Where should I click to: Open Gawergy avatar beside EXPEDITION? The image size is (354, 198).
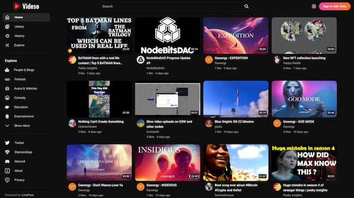pyautogui.click(x=209, y=60)
